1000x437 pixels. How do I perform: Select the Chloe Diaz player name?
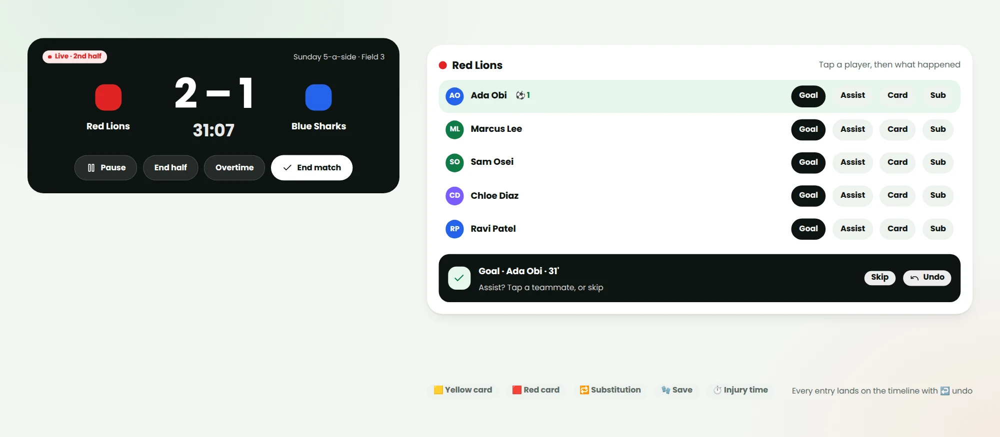pos(494,196)
